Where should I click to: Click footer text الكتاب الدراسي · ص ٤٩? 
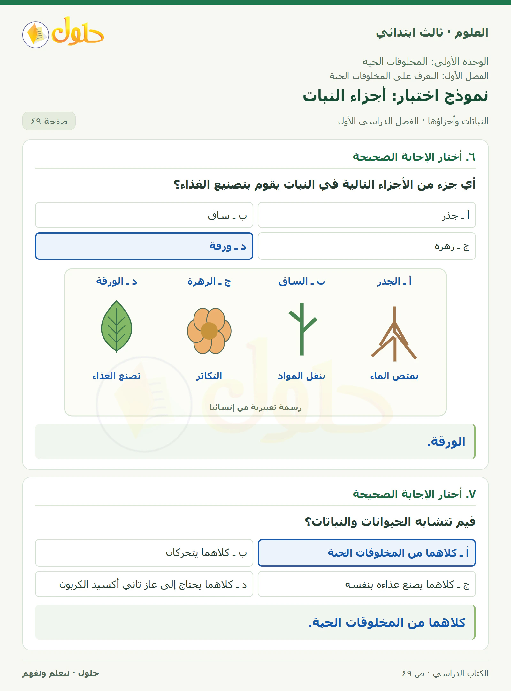tap(445, 673)
